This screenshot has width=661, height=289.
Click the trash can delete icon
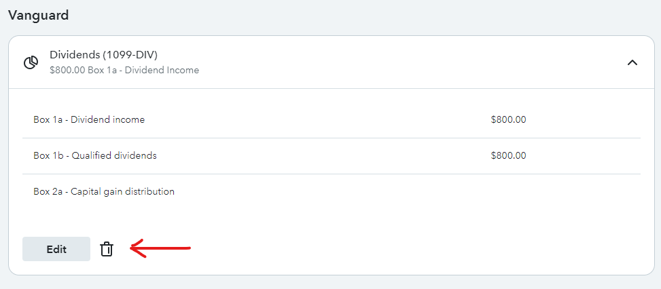point(107,249)
